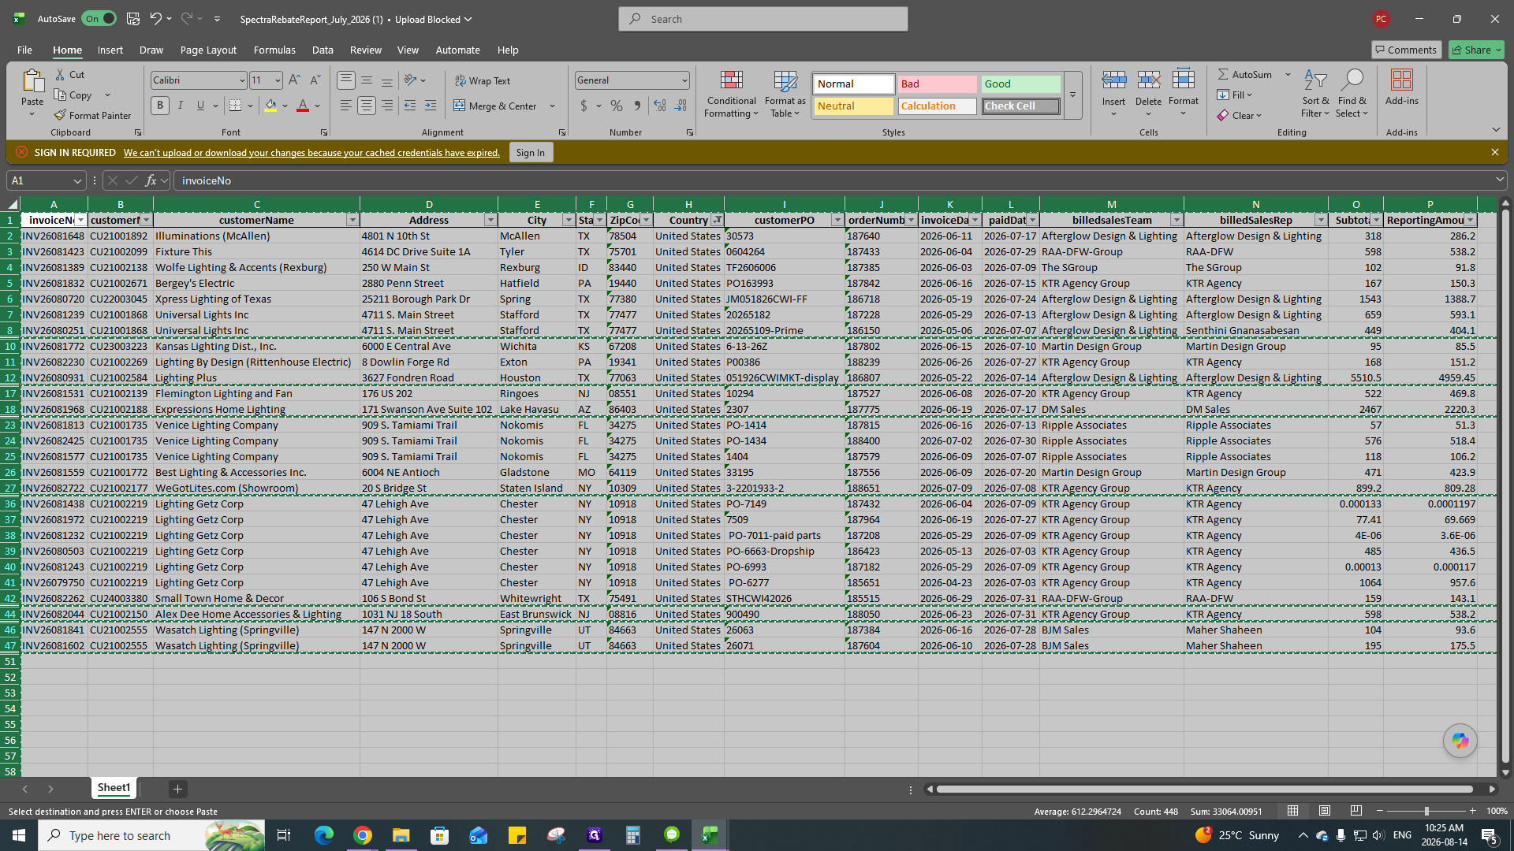Switch to Page Layout view icon
Image resolution: width=1514 pixels, height=851 pixels.
pos(1324,811)
